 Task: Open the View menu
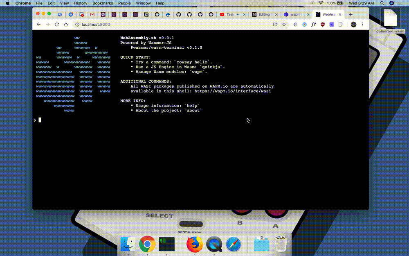tap(64, 3)
